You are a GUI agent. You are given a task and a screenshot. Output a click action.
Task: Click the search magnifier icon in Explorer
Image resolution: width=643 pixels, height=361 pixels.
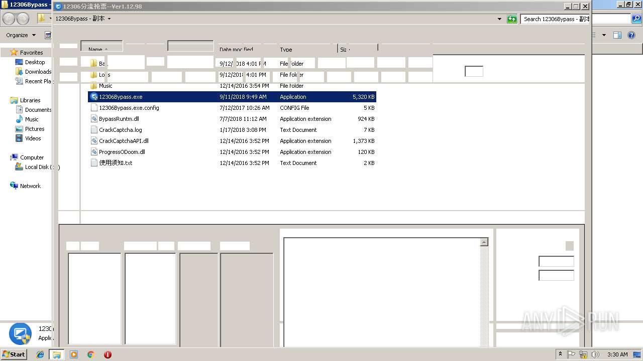pos(635,19)
